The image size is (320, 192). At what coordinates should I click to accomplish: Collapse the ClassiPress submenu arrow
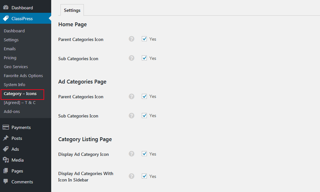tap(50, 18)
